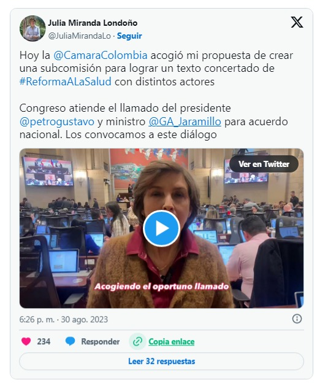Click the blue reply bubble icon
The image size is (328, 383).
click(70, 341)
